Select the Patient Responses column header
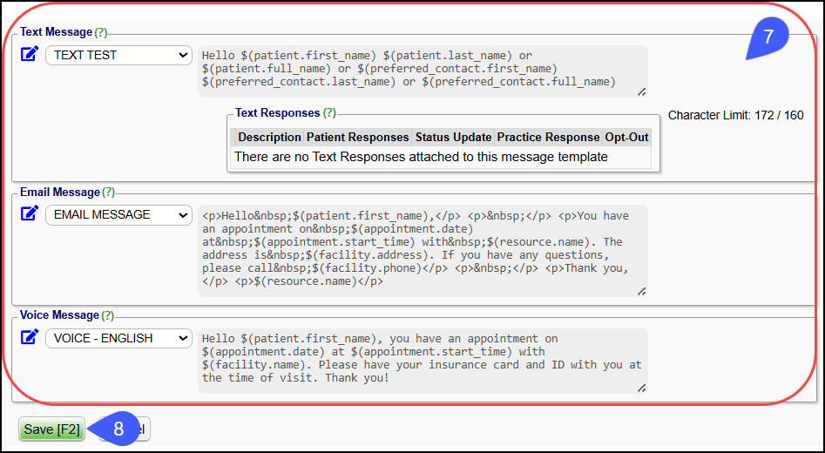Screen dimensions: 825x453 358,138
